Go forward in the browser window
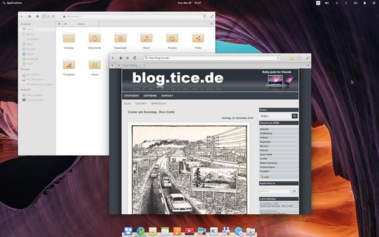Image resolution: width=379 pixels, height=237 pixels. coord(128,58)
